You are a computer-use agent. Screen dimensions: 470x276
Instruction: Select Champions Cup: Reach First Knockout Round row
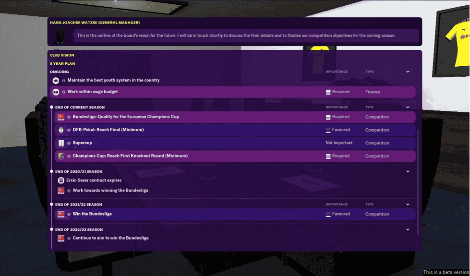coord(235,156)
